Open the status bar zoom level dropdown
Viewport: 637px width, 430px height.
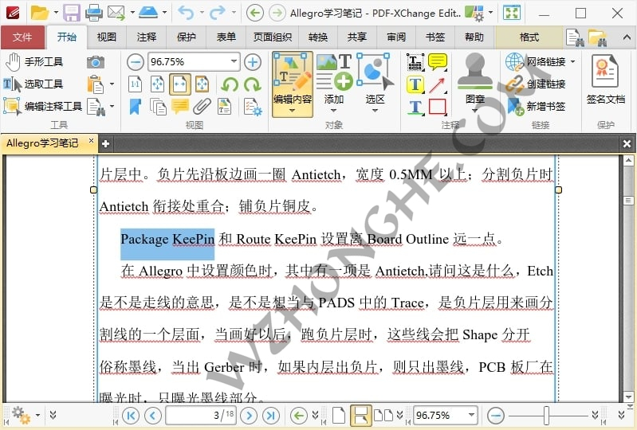pos(471,415)
